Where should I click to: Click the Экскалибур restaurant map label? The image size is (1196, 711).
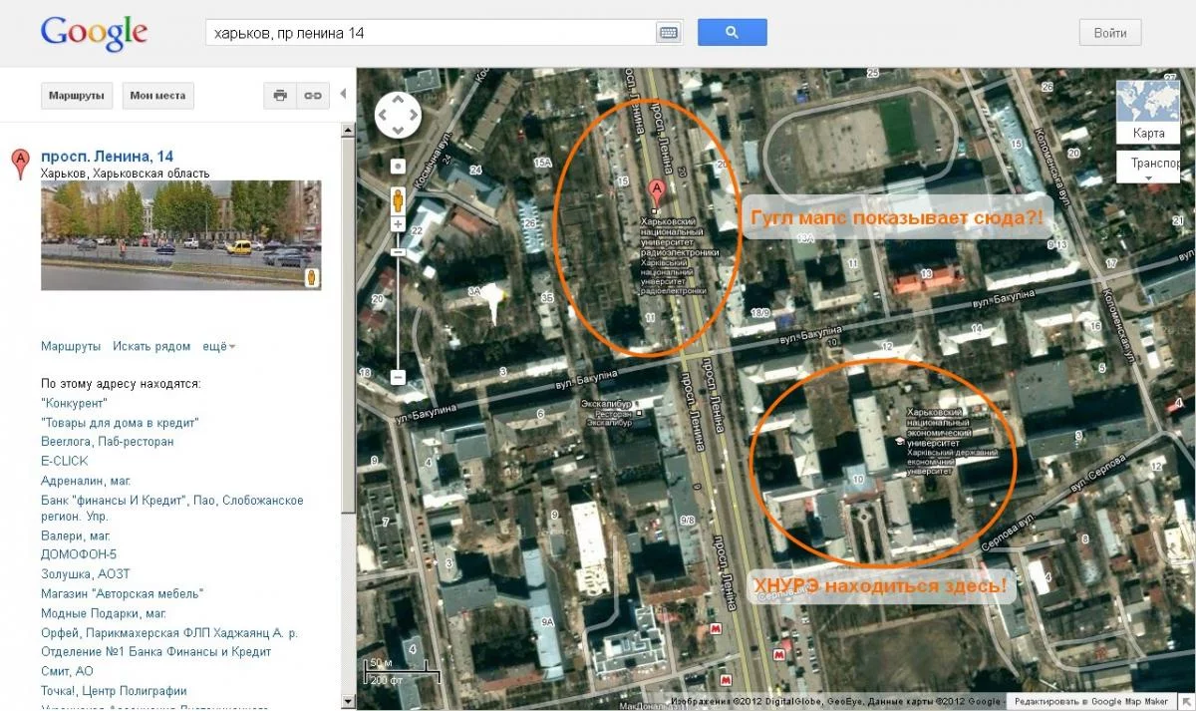click(607, 413)
